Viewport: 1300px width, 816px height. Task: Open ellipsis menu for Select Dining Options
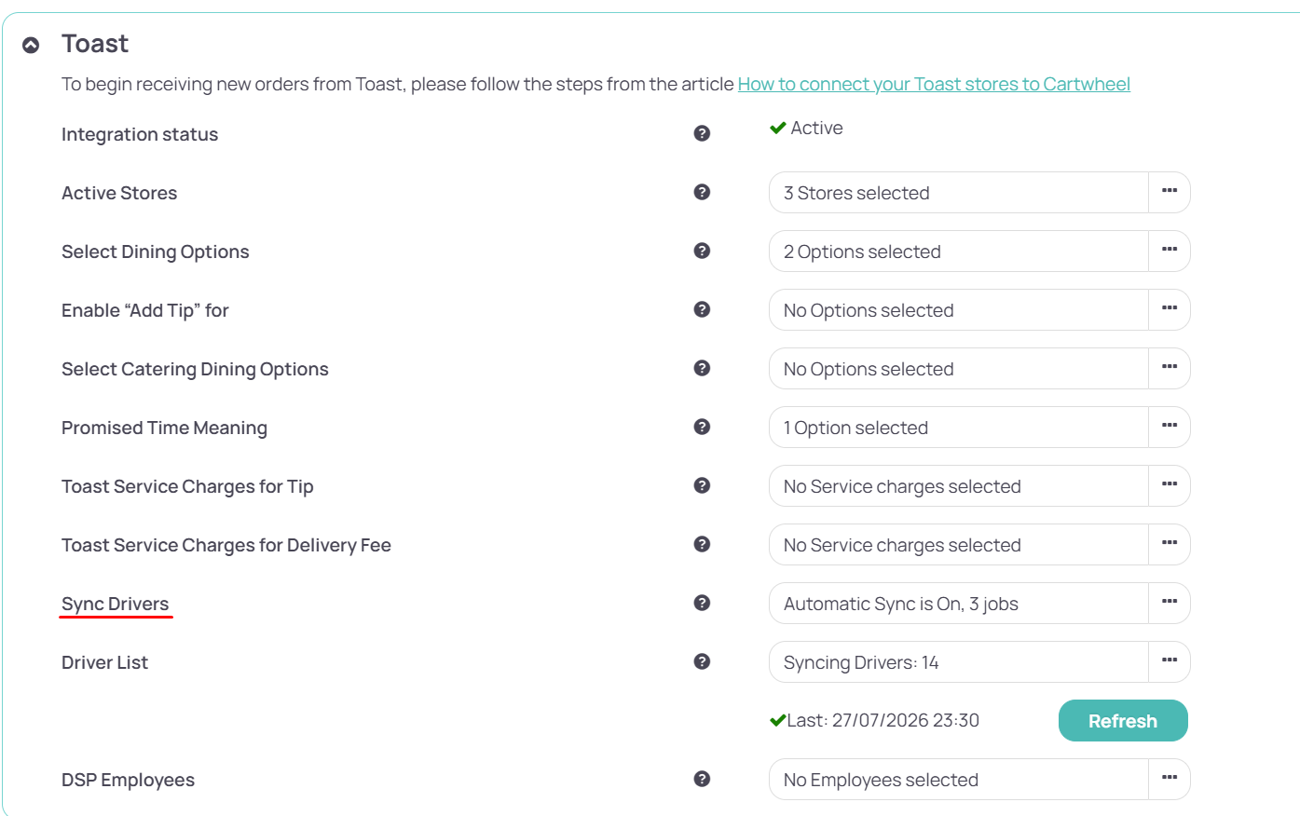click(x=1170, y=251)
